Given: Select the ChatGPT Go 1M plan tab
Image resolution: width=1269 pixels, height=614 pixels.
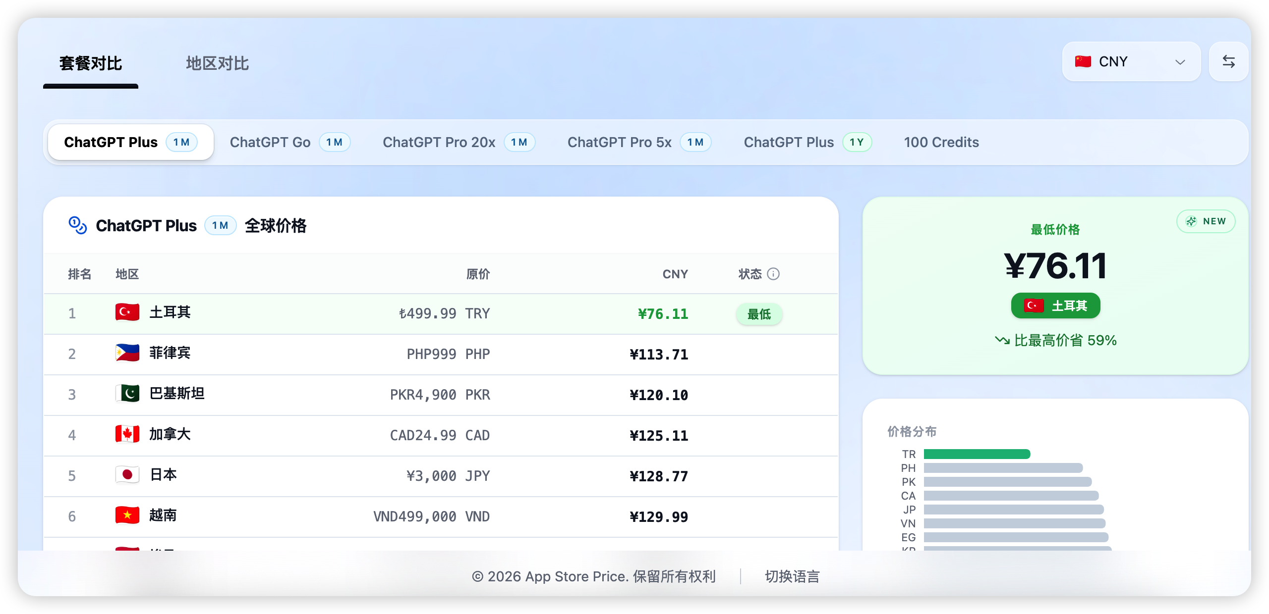Looking at the screenshot, I should pyautogui.click(x=290, y=142).
